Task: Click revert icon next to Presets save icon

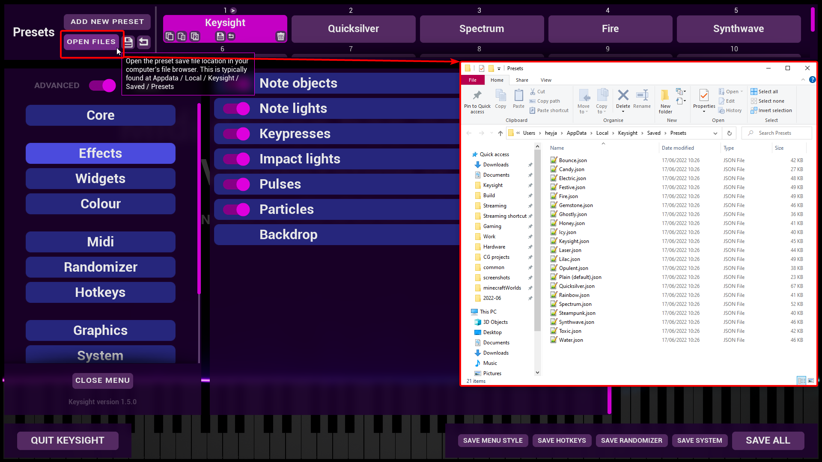Action: click(144, 42)
